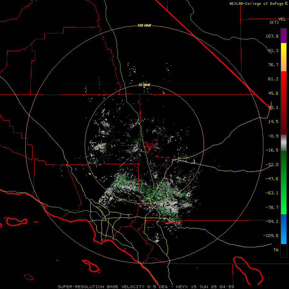
Task: Click the 100 NMI range ring label
Action: pos(144,25)
